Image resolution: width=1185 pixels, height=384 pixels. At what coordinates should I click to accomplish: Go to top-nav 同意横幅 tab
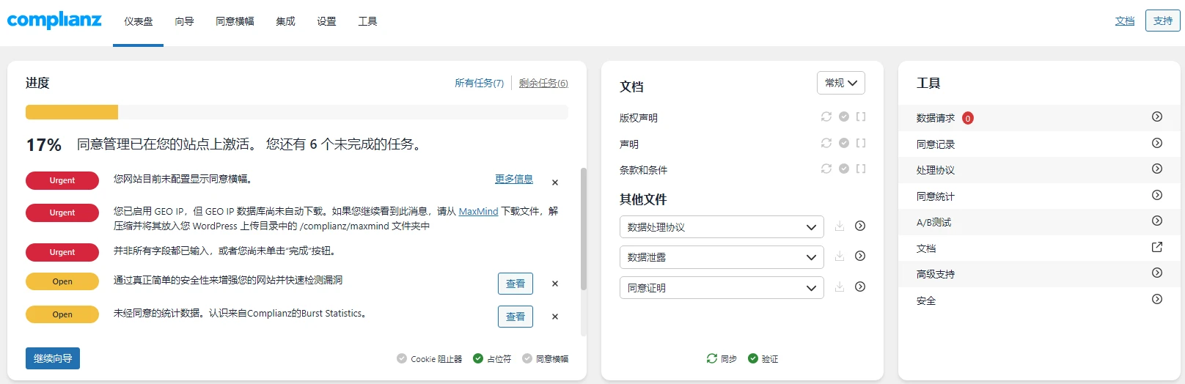point(235,22)
